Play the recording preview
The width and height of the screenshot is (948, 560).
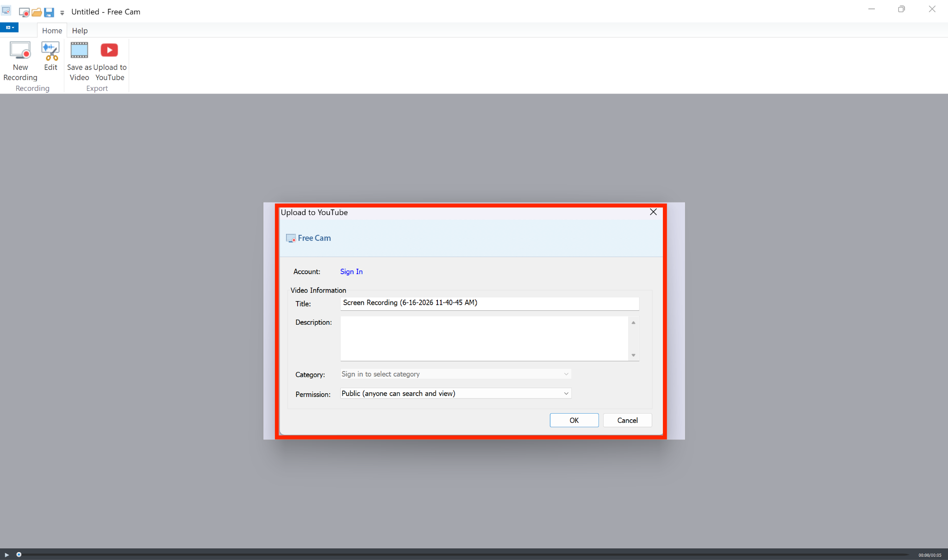(x=6, y=554)
